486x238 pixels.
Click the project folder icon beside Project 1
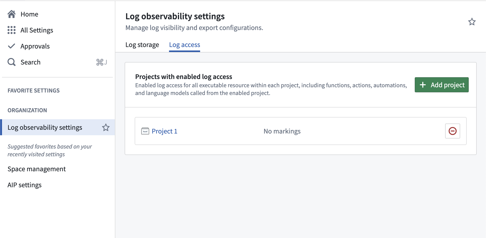coord(145,131)
